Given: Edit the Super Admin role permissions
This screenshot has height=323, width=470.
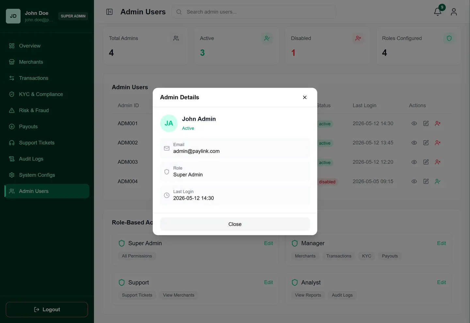Looking at the screenshot, I should point(268,243).
